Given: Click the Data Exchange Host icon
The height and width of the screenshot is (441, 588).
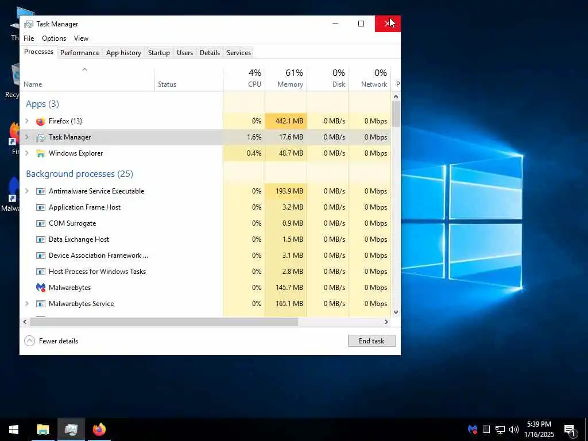Looking at the screenshot, I should click(x=41, y=239).
